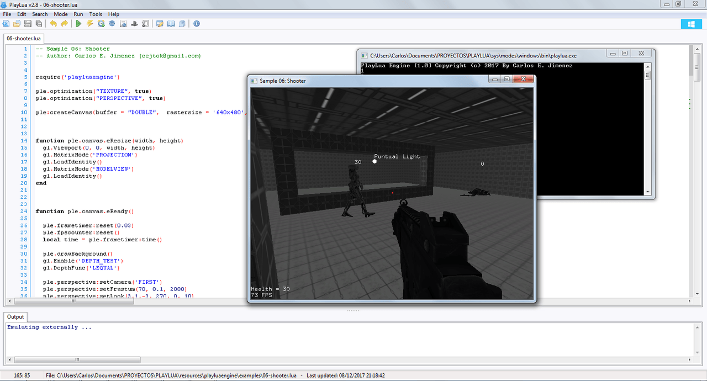Select the 06-shooter.lua editor tab
The width and height of the screenshot is (707, 381).
pos(24,39)
